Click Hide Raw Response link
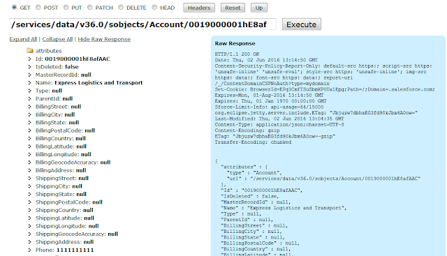This screenshot has width=447, height=256. pyautogui.click(x=104, y=39)
